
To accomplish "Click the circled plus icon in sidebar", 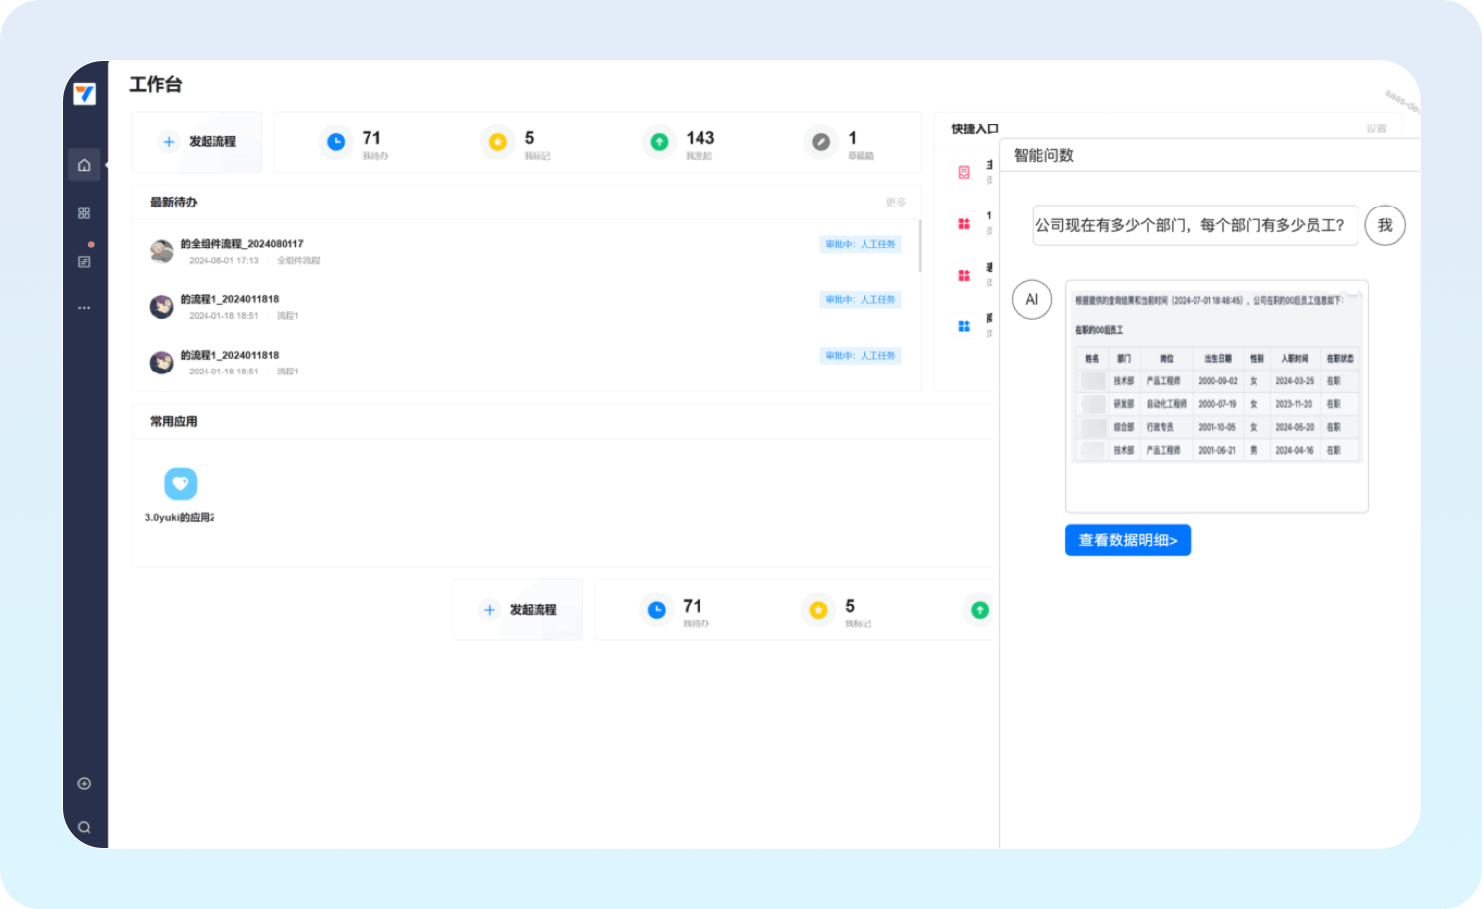I will click(x=84, y=784).
